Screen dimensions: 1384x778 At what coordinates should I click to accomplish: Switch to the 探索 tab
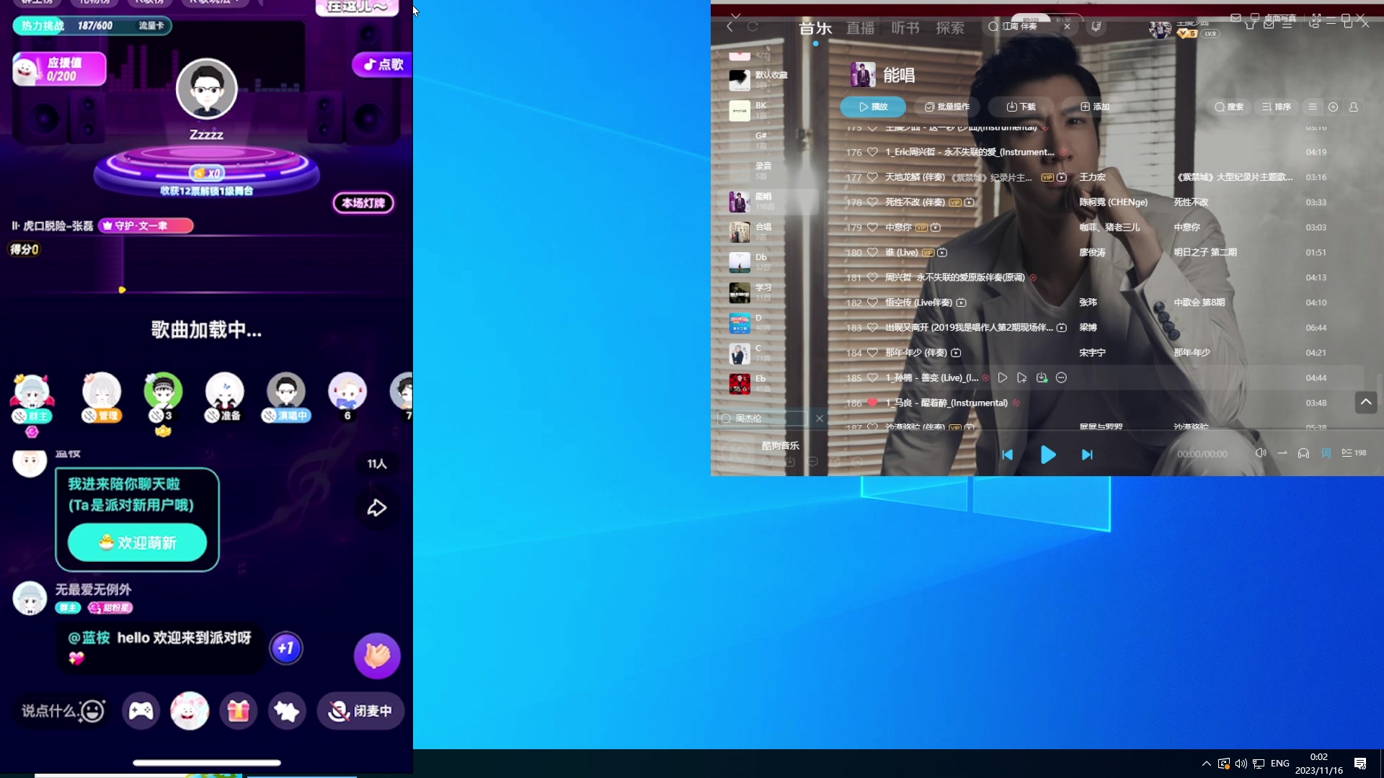point(950,28)
